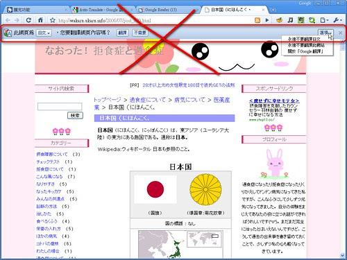This screenshot has height=260, width=347.
Task: Open the home page via the house icon
Action: click(40, 20)
